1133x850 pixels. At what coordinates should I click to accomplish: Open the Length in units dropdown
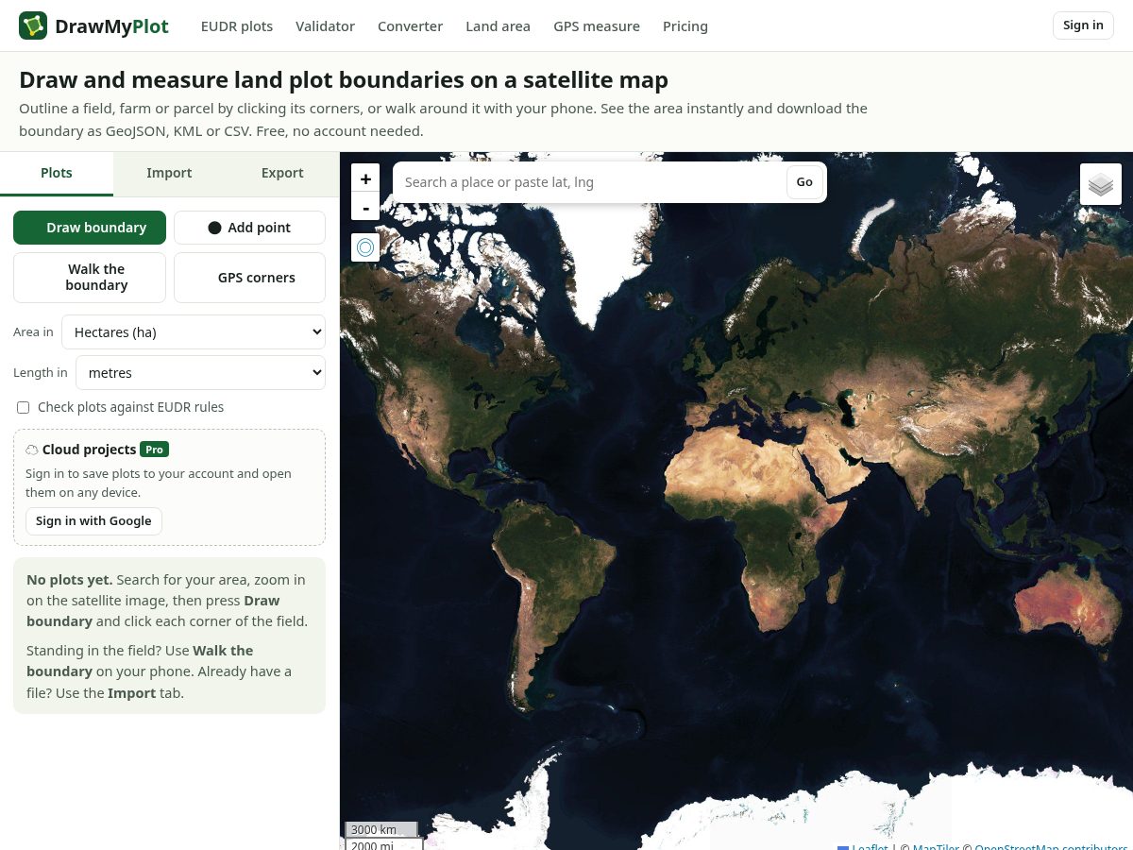(200, 373)
